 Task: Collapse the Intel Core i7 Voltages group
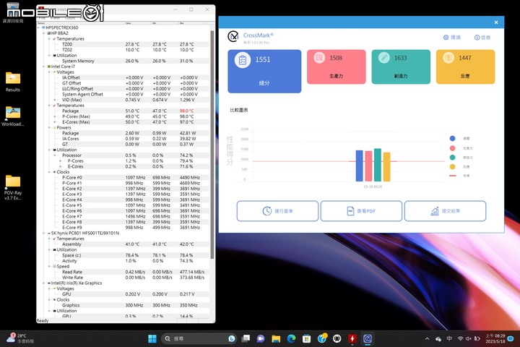coord(49,72)
